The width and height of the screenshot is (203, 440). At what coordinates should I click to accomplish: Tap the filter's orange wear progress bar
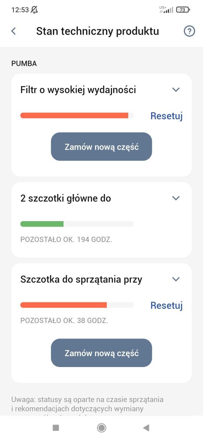[x=77, y=115]
